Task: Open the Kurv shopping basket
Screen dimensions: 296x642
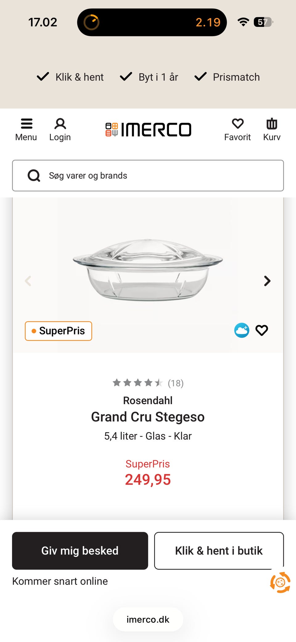Action: point(272,124)
